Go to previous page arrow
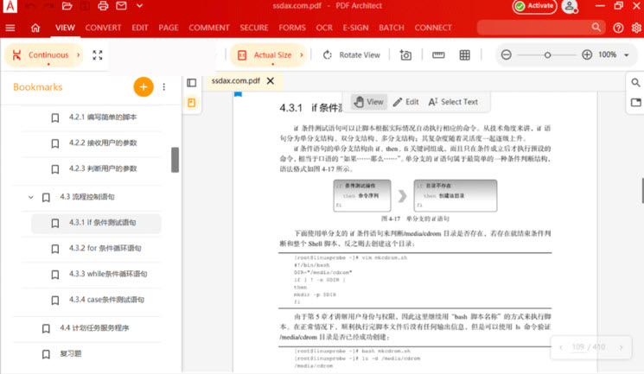 tap(561, 347)
